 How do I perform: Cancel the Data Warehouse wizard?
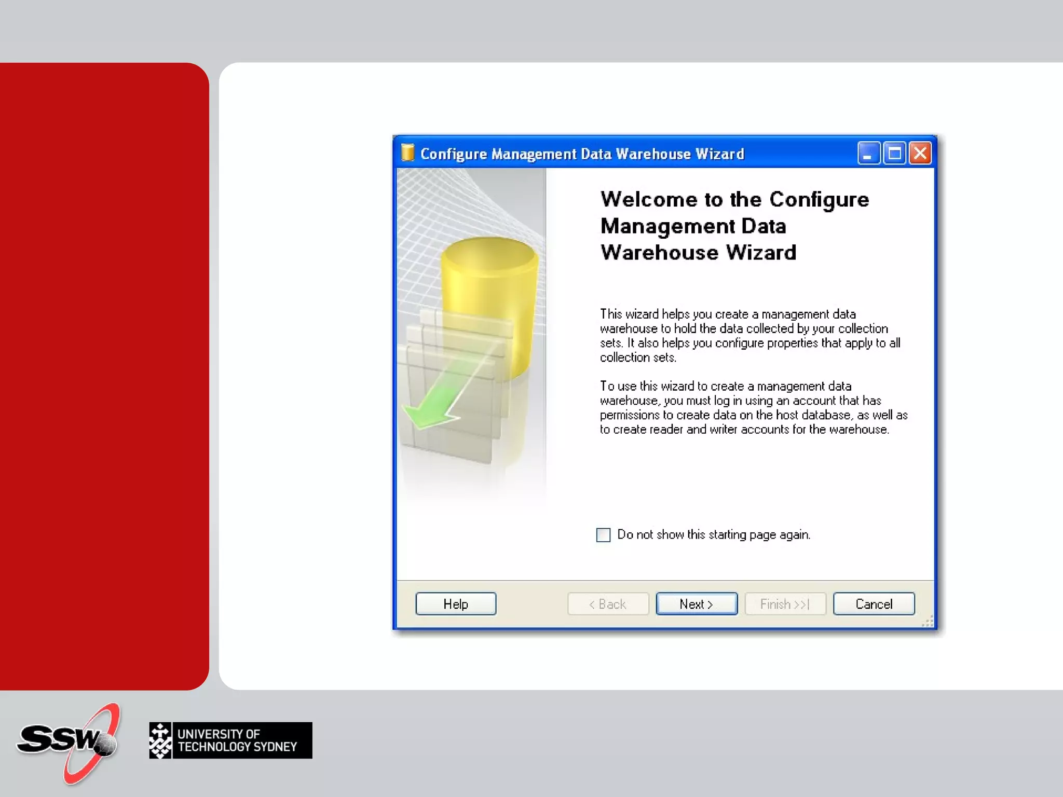coord(874,604)
